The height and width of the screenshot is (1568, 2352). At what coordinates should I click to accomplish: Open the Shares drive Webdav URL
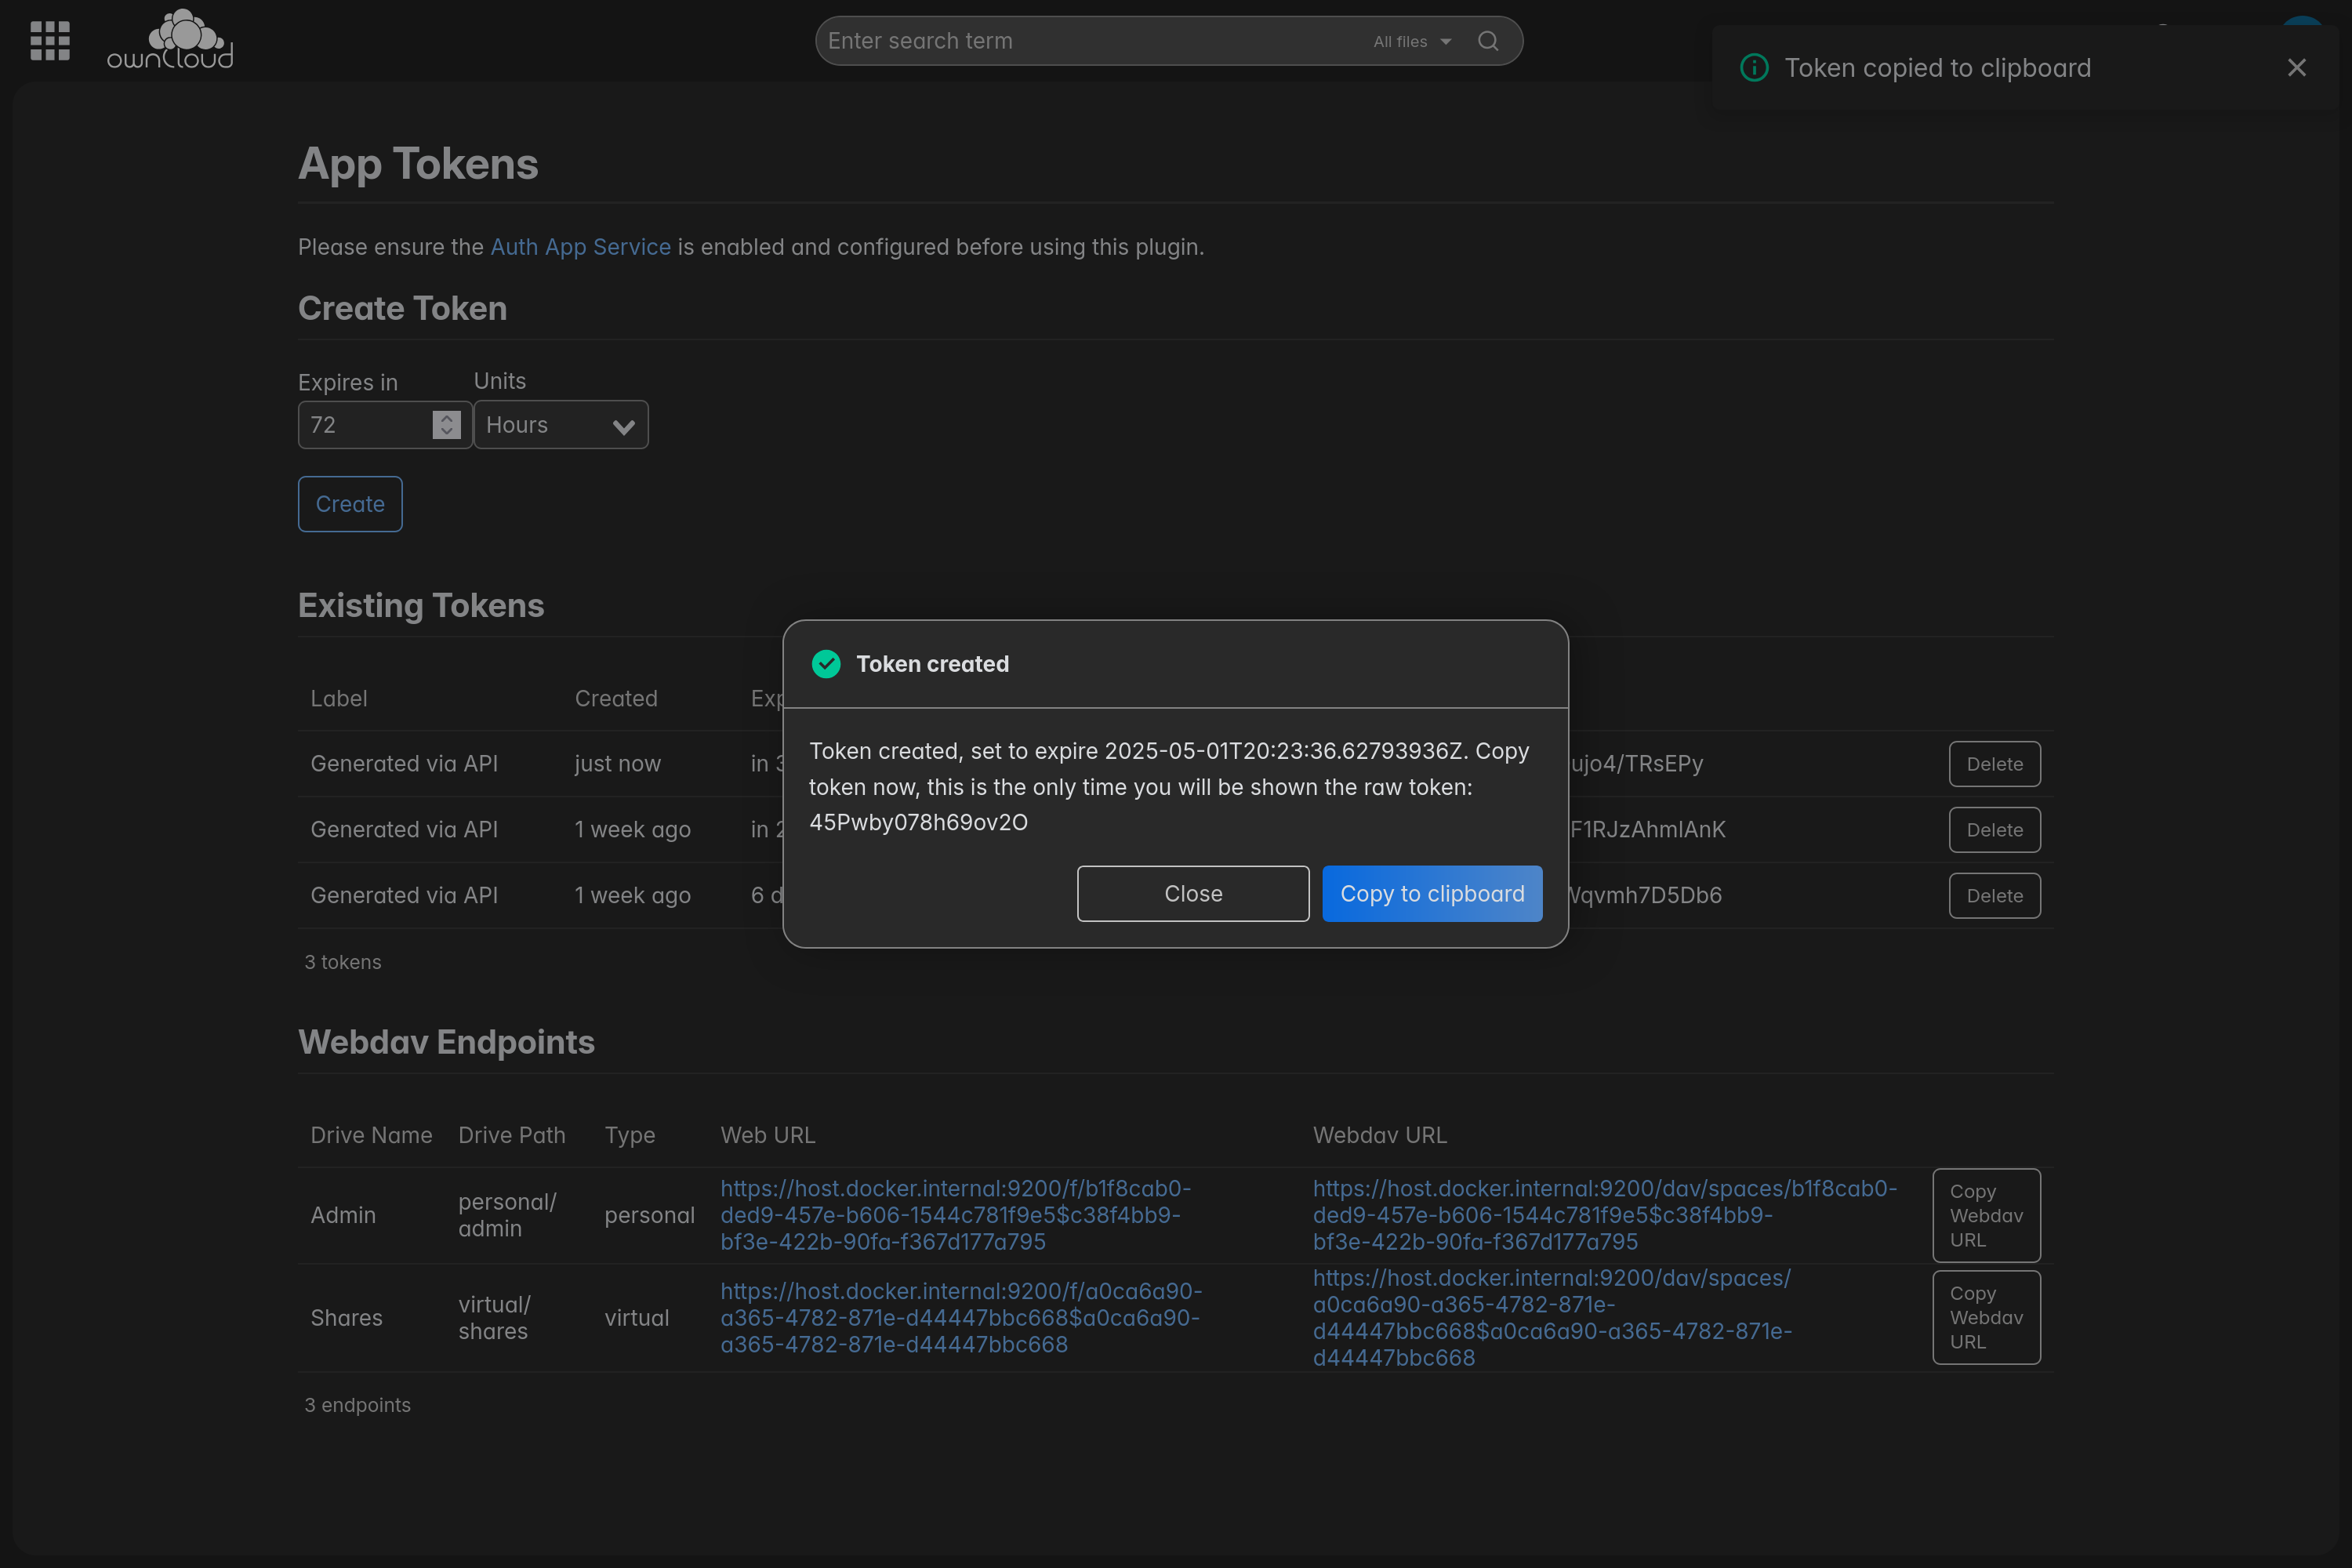1552,1318
